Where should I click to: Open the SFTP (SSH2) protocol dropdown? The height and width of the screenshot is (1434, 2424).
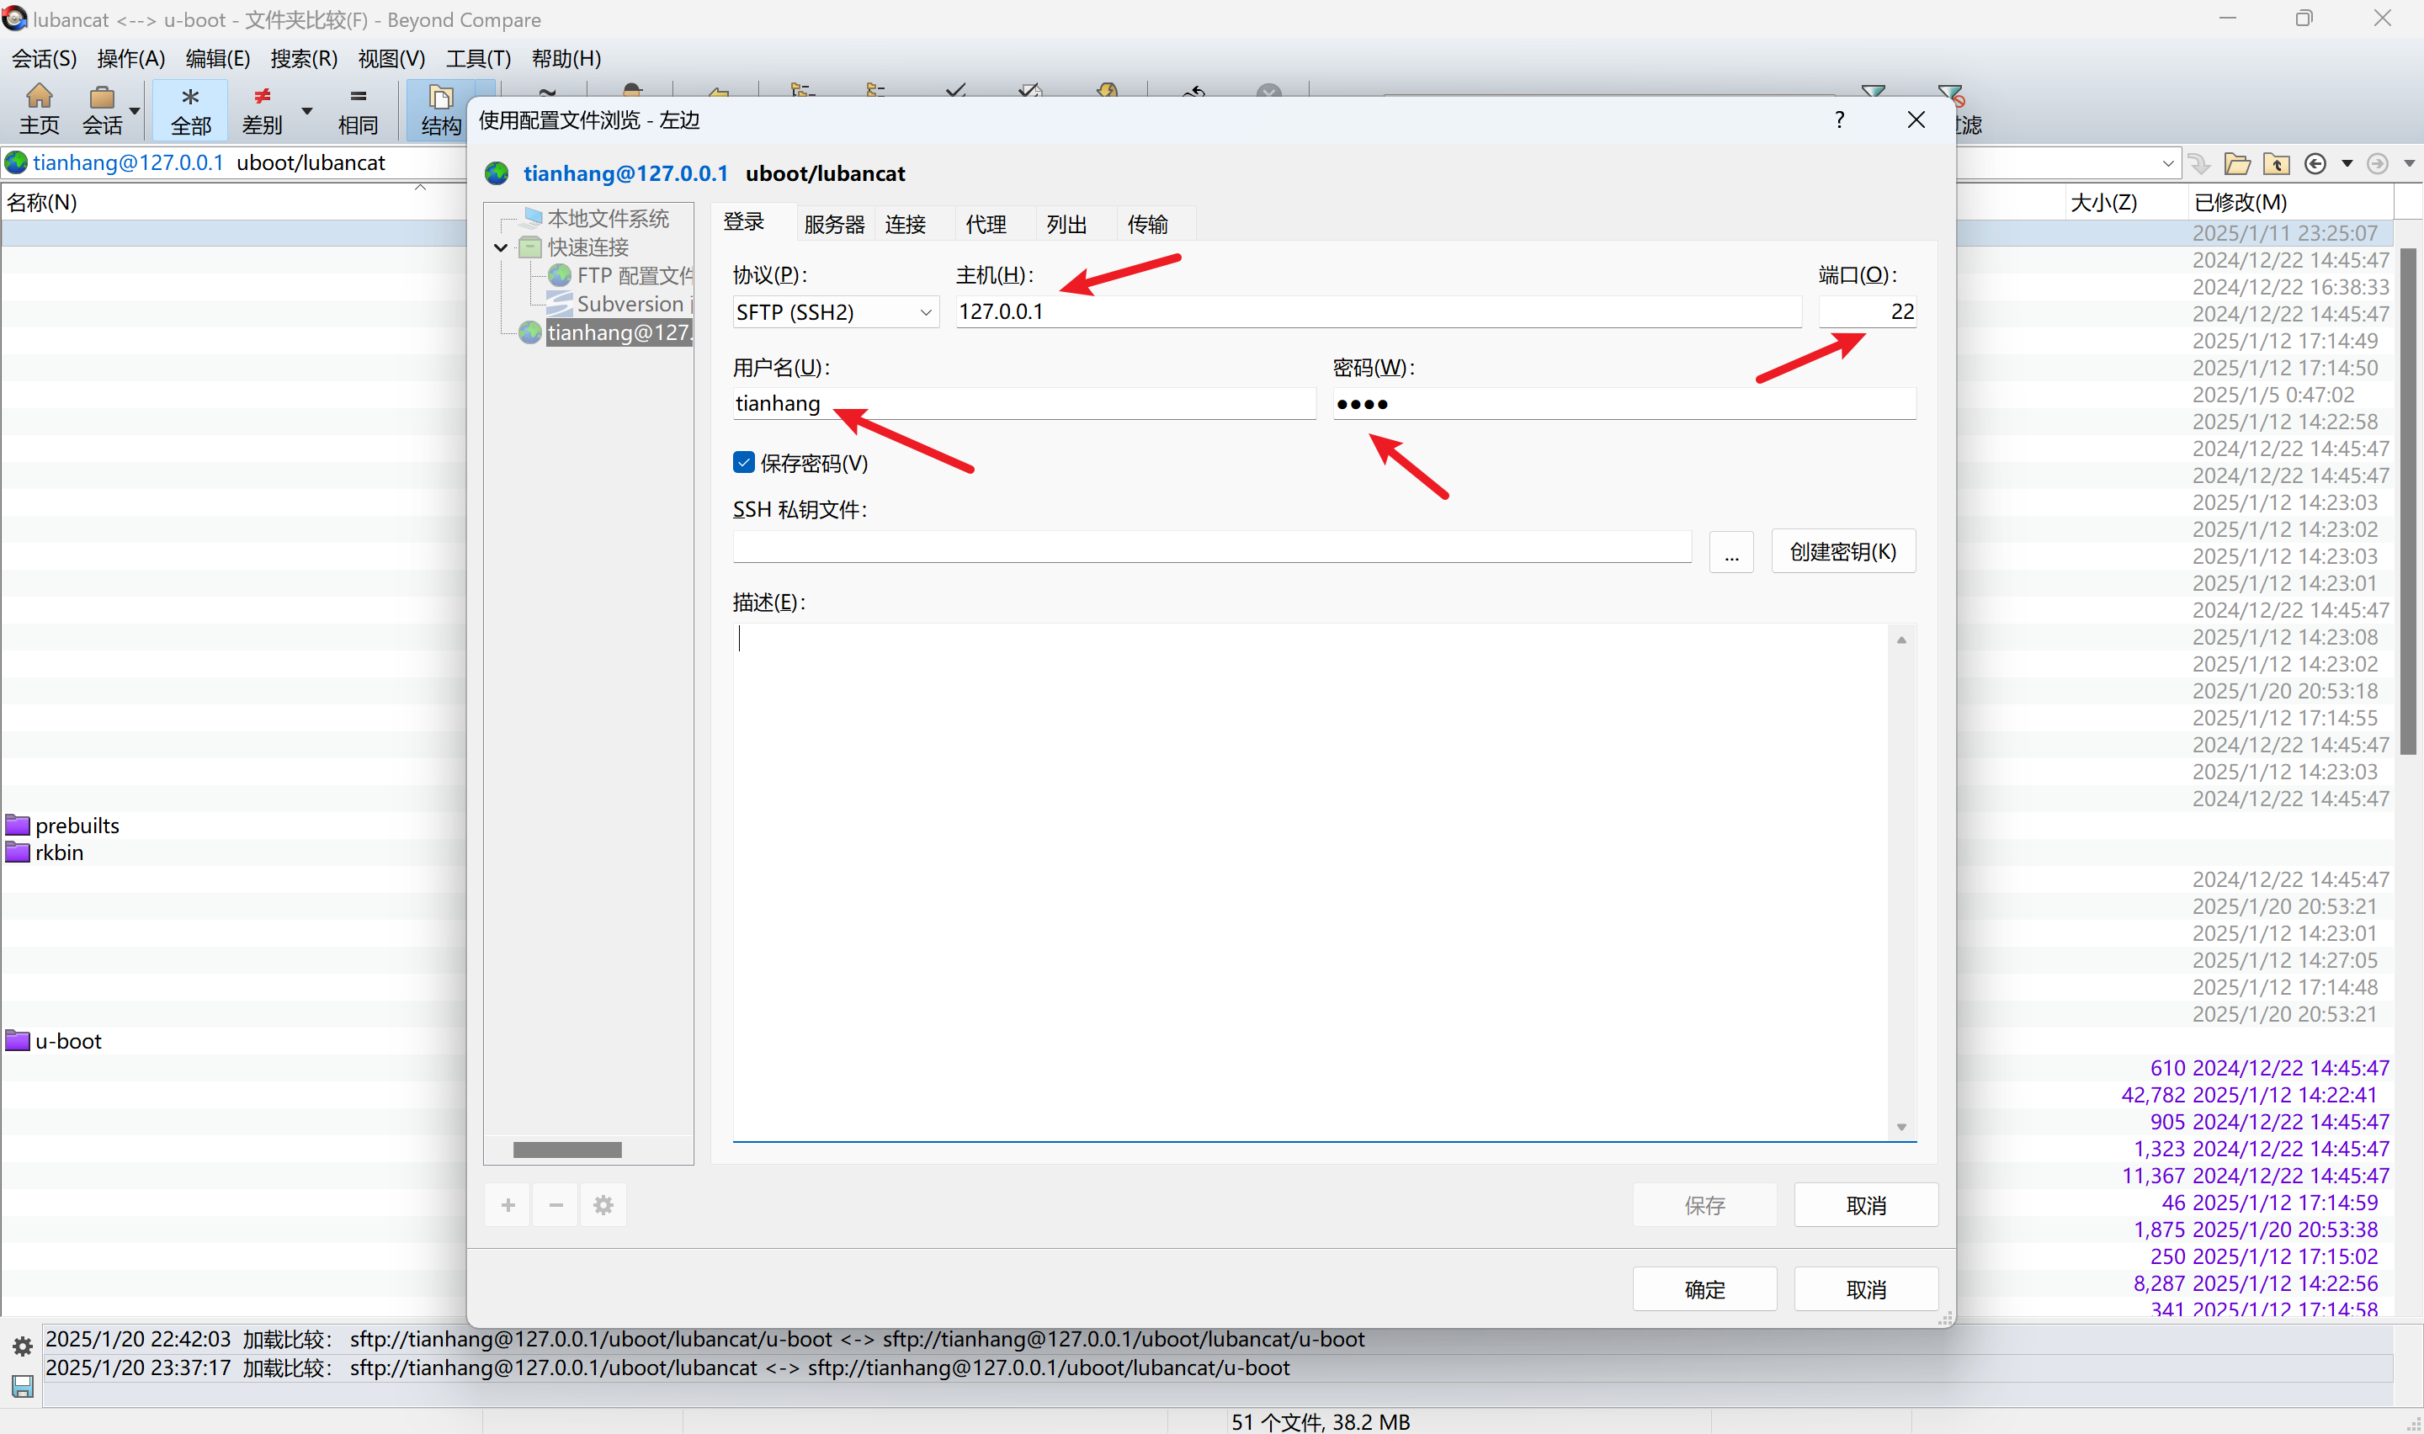(x=925, y=311)
